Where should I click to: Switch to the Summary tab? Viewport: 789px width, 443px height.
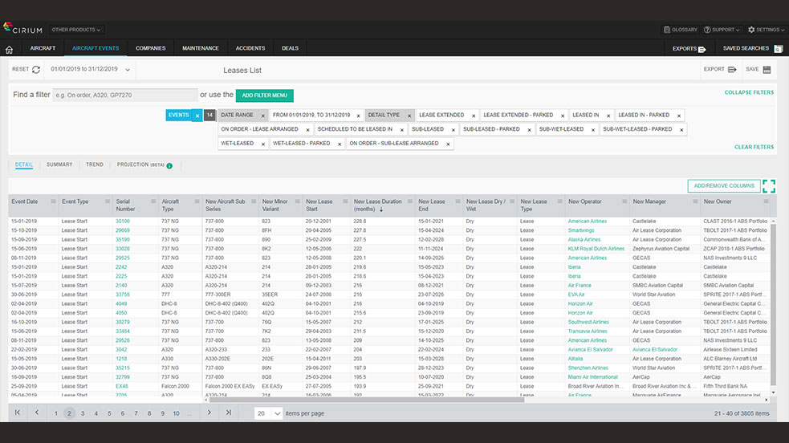coord(59,165)
